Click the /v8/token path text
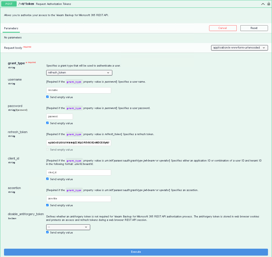 [26, 4]
